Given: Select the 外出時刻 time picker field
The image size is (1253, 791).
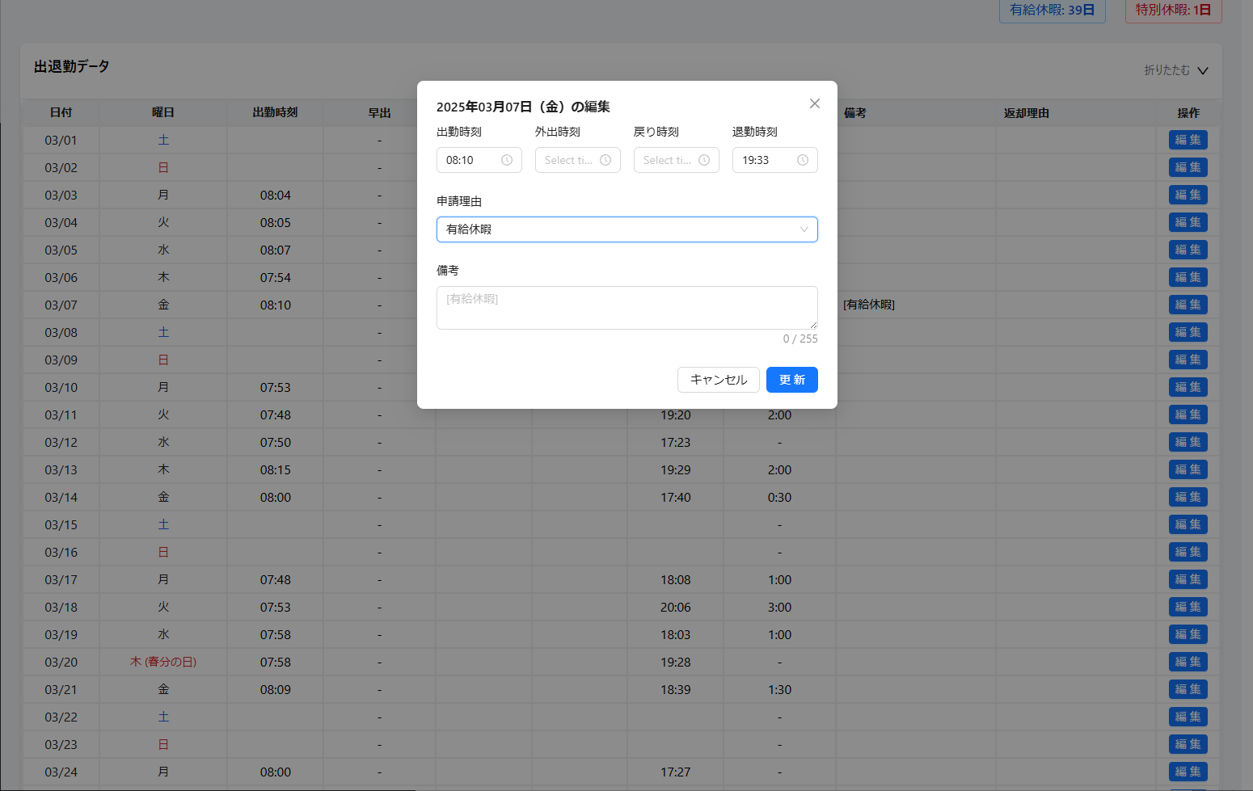Looking at the screenshot, I should pos(569,160).
